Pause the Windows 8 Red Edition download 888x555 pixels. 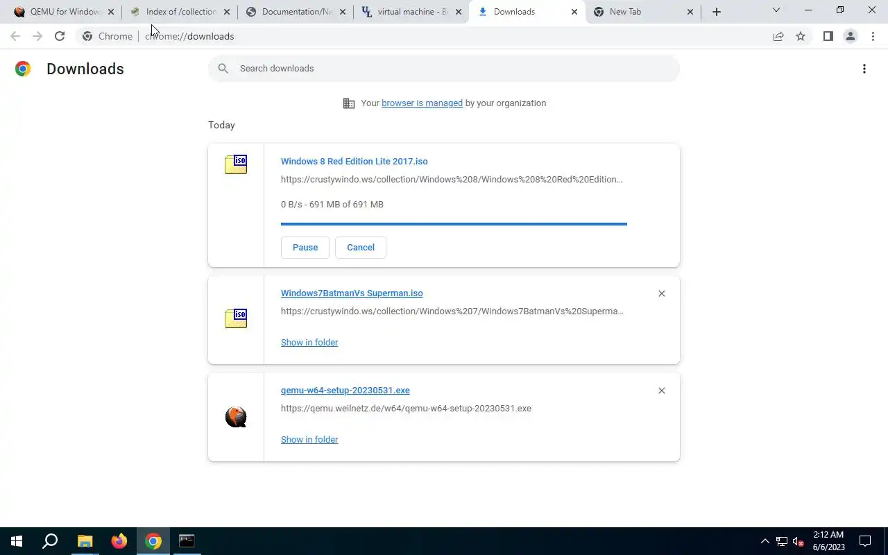coord(305,247)
